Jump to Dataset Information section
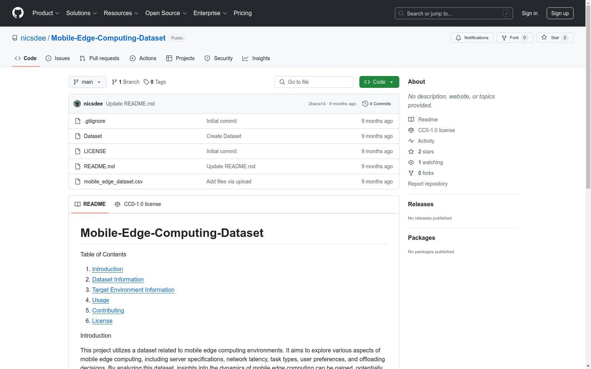The width and height of the screenshot is (591, 369). (118, 280)
